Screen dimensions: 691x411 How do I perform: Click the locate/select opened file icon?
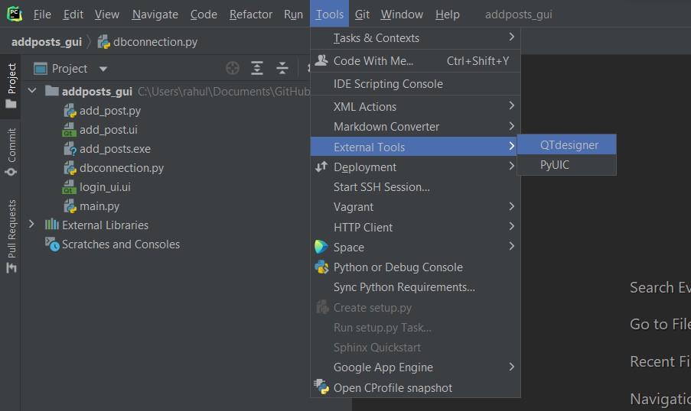click(x=233, y=69)
